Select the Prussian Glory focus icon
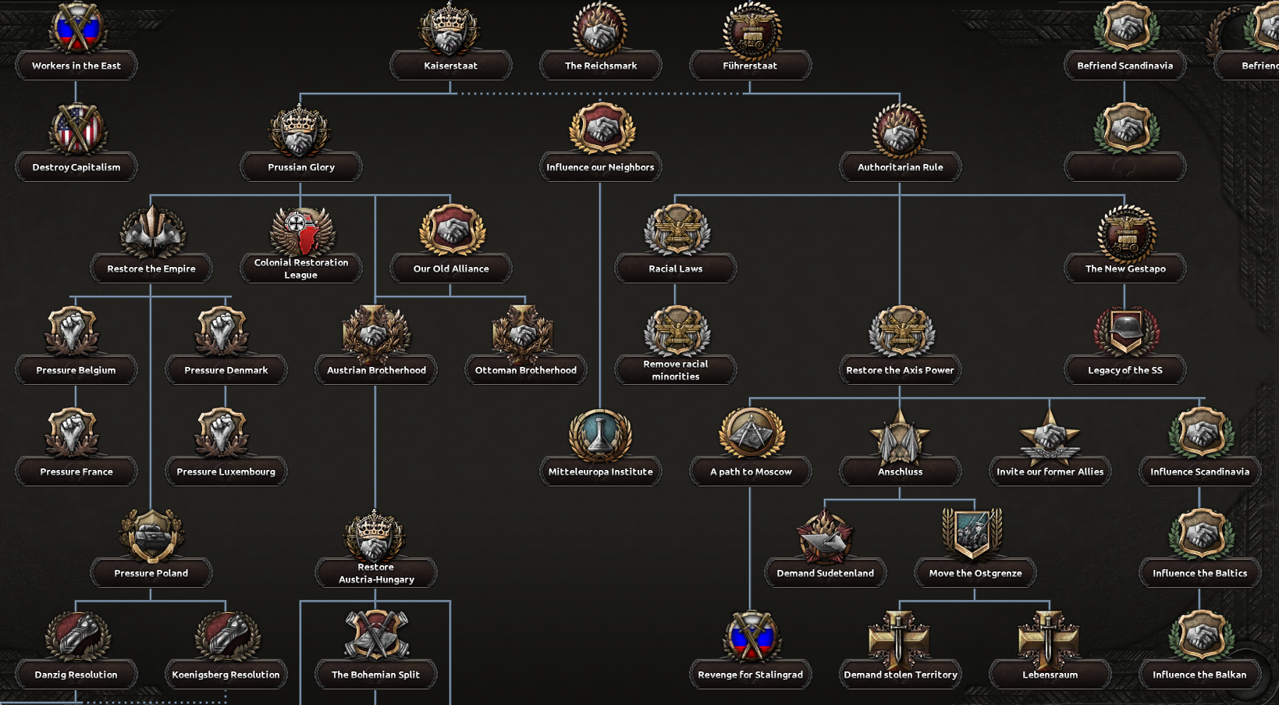Image resolution: width=1279 pixels, height=705 pixels. (300, 130)
